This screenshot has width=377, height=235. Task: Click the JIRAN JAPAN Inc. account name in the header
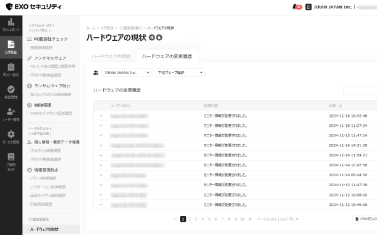(x=333, y=7)
